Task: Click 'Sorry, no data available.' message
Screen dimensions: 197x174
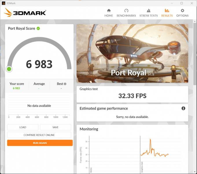Action: click(x=132, y=117)
